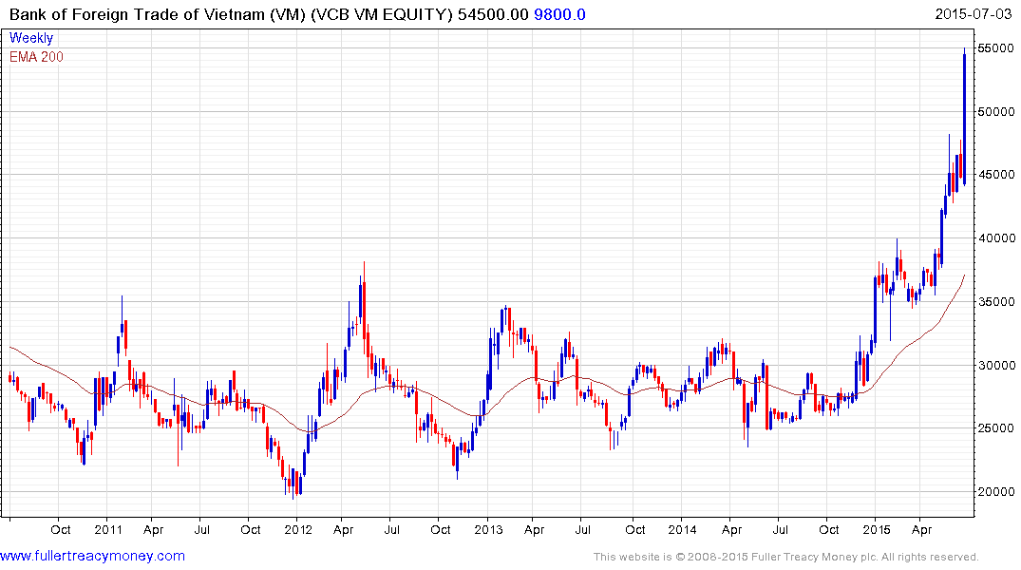Viewport: 1021px width, 570px height.
Task: Click the 25000 price axis label
Action: (x=995, y=428)
